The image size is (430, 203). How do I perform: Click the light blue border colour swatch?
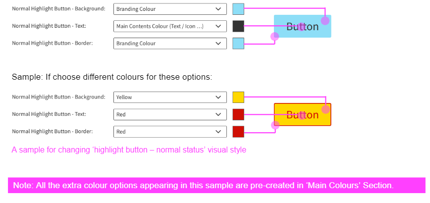click(238, 44)
